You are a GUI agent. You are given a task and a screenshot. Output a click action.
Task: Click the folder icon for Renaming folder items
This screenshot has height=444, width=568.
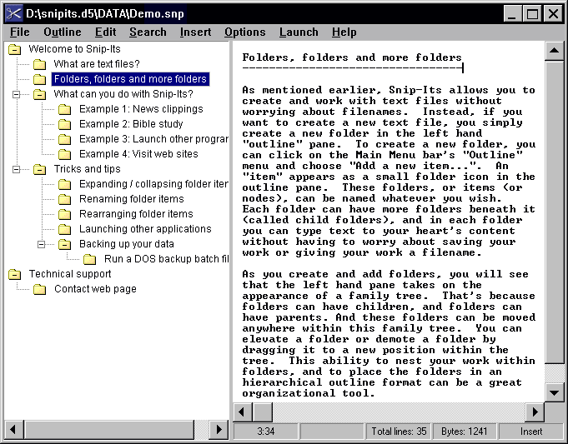(64, 199)
